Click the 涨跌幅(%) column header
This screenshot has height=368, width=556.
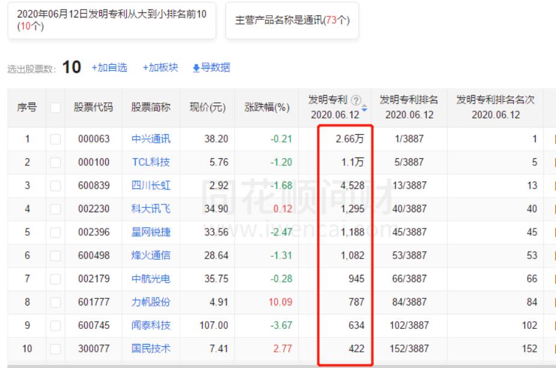pyautogui.click(x=267, y=107)
